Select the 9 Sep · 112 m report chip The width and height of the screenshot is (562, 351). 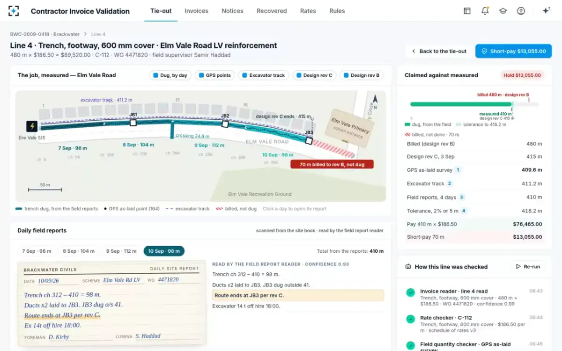tap(121, 251)
